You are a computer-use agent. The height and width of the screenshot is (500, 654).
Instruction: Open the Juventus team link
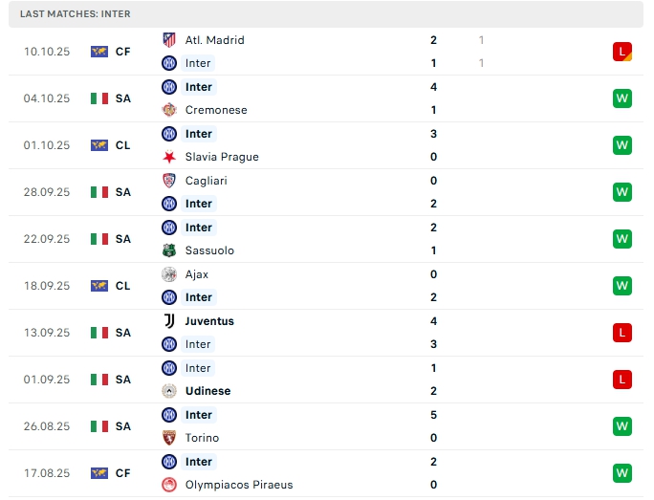point(209,321)
